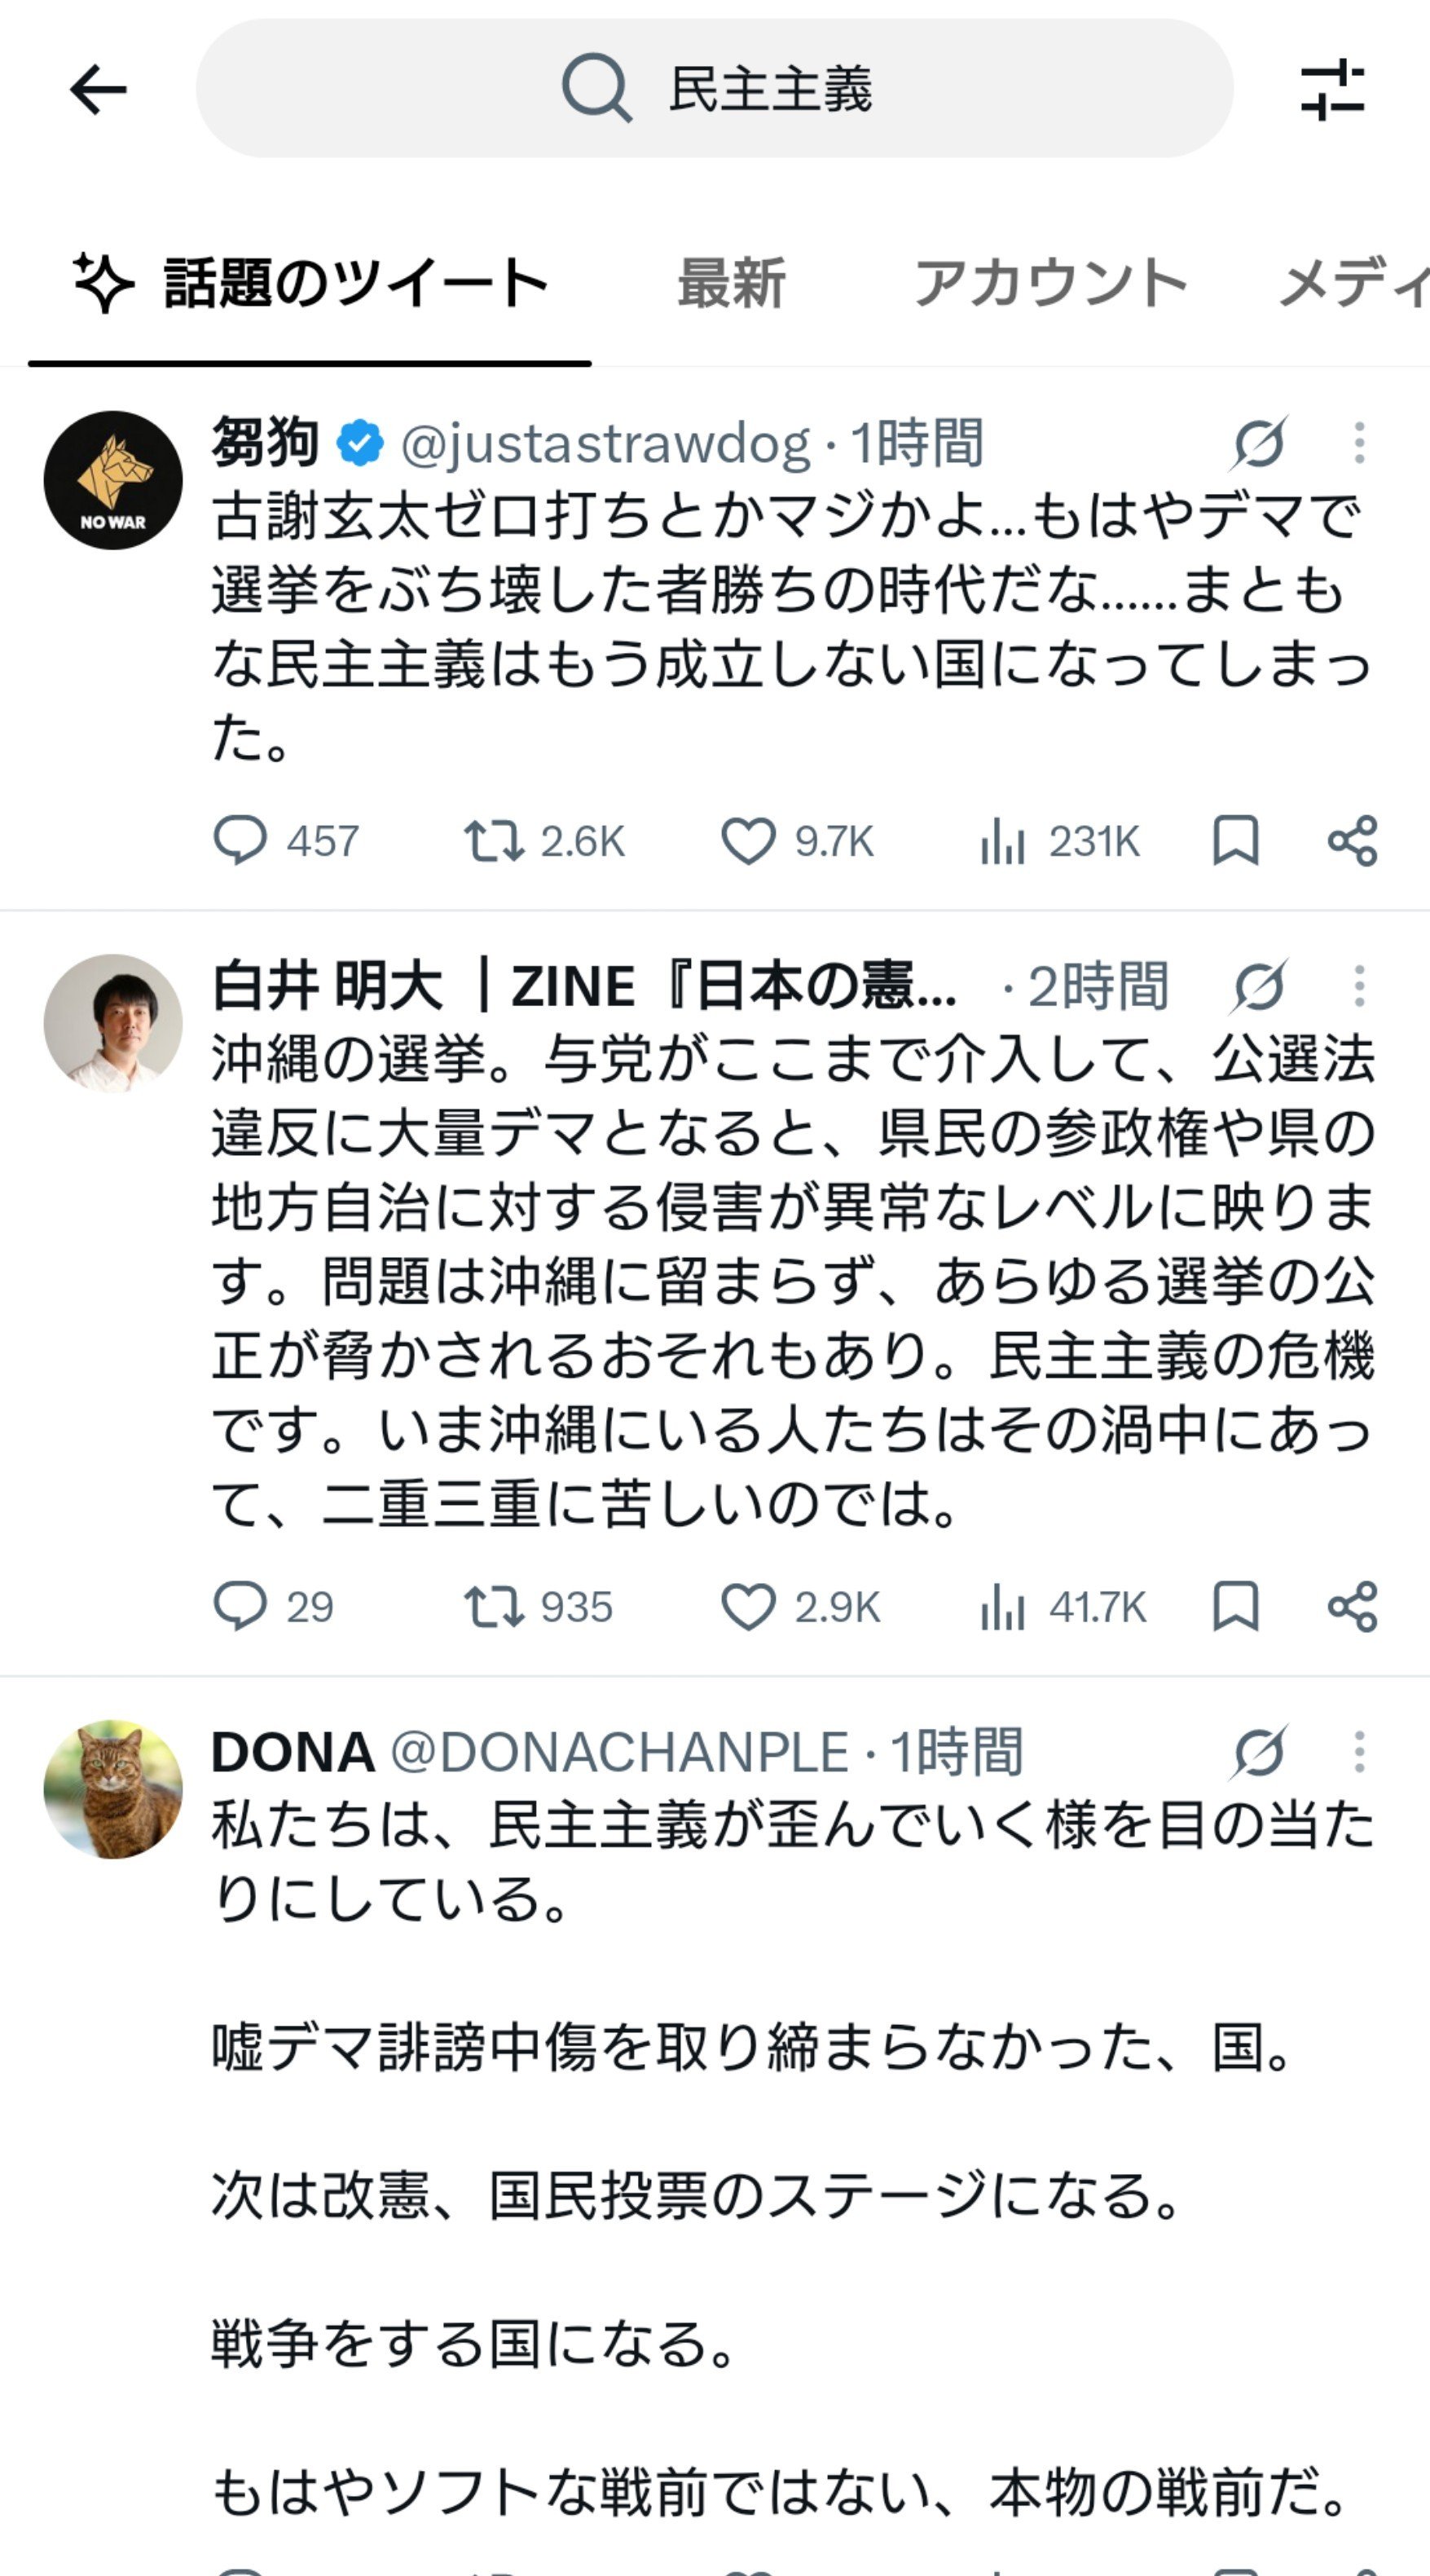Image resolution: width=1430 pixels, height=2576 pixels.
Task: Open DONA's cat profile picture
Action: pos(113,1789)
